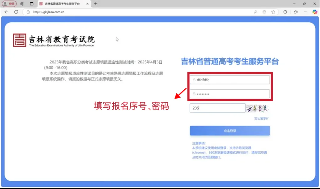320x189 pixels.
Task: Click the 忘记密码? link
Action: tap(261, 118)
